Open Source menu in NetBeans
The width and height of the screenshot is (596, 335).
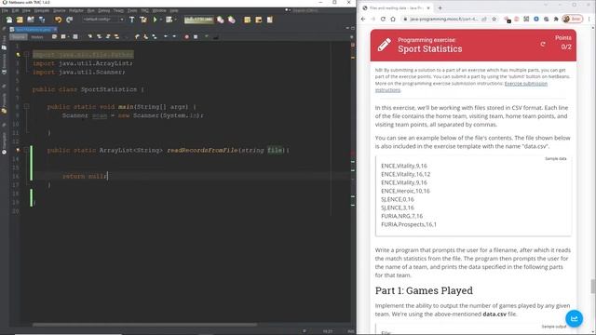[59, 10]
